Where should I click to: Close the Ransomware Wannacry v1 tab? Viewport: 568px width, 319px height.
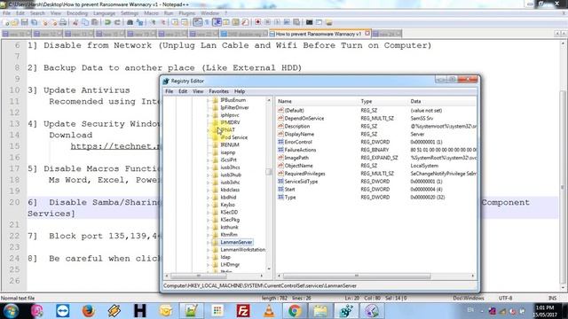click(367, 34)
